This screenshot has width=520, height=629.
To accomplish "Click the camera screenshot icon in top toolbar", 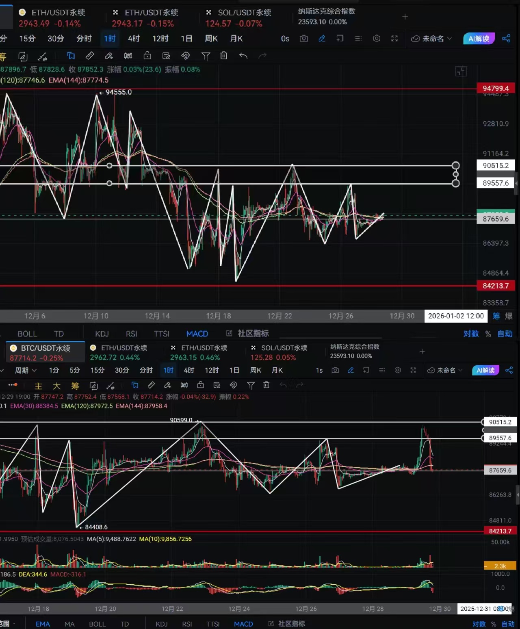I will 303,39.
